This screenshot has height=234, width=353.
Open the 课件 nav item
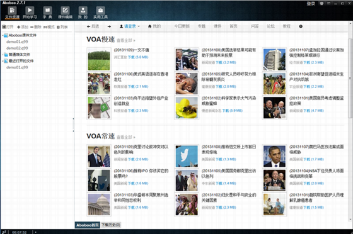[x=217, y=26]
